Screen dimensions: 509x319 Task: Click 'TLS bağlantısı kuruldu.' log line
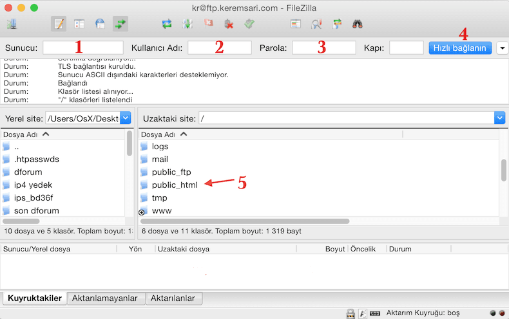pos(97,66)
